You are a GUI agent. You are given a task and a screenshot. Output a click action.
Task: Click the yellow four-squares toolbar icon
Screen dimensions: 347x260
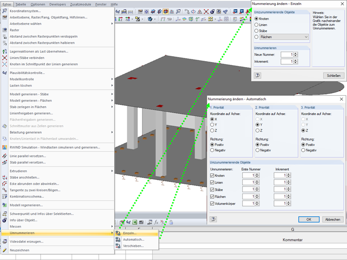point(210,19)
